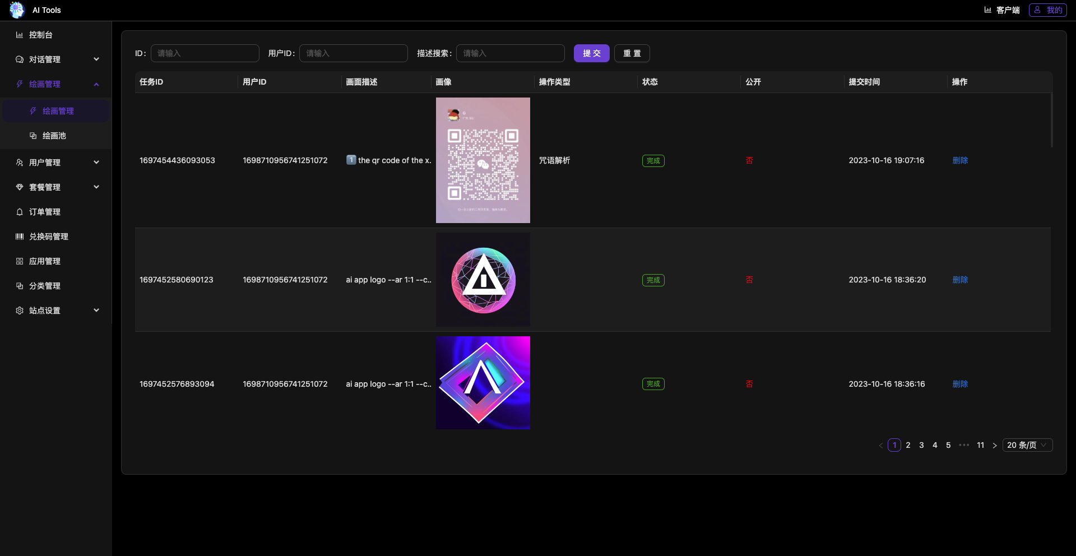Open the 订单管理 menu item
The width and height of the screenshot is (1076, 556).
[56, 212]
